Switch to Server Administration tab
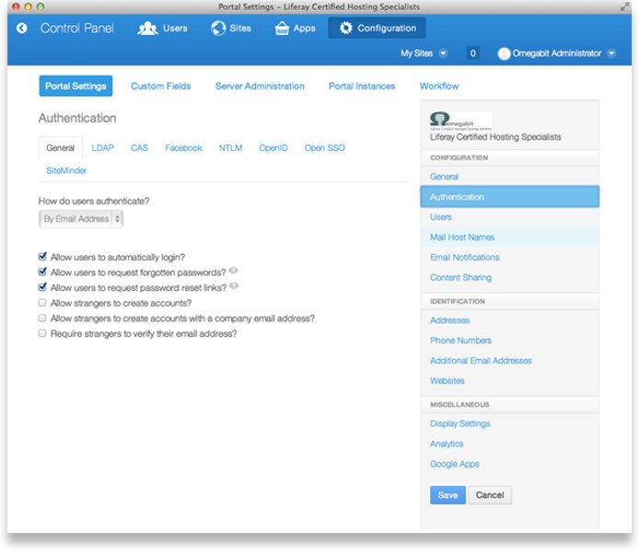 coord(260,87)
